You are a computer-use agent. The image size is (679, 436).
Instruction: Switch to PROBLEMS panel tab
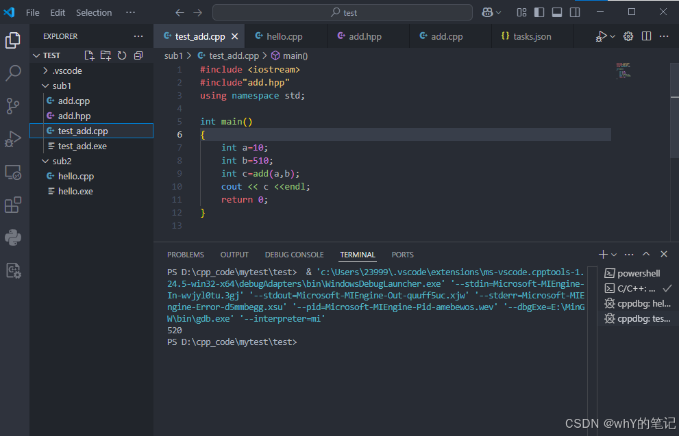point(186,255)
